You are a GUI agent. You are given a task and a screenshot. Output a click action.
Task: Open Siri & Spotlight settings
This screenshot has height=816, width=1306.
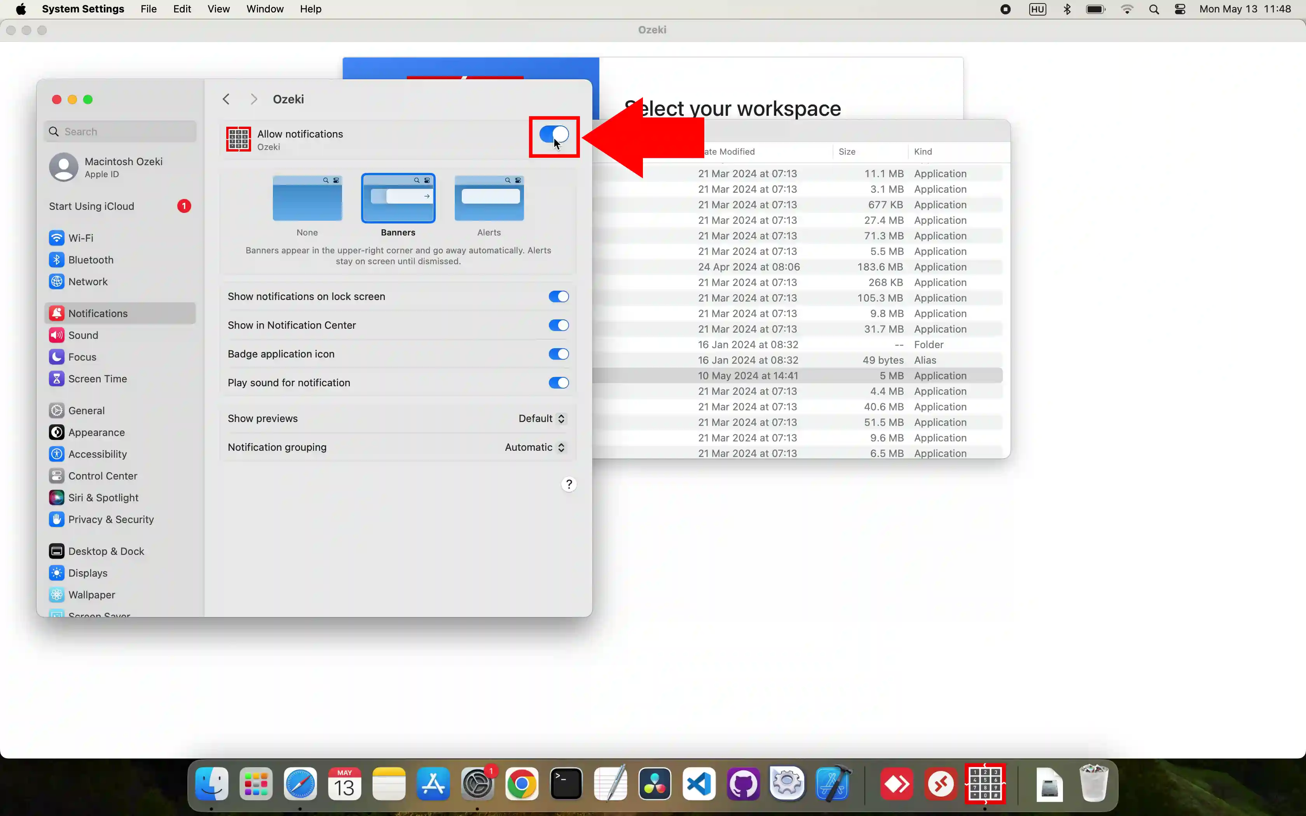pos(120,498)
